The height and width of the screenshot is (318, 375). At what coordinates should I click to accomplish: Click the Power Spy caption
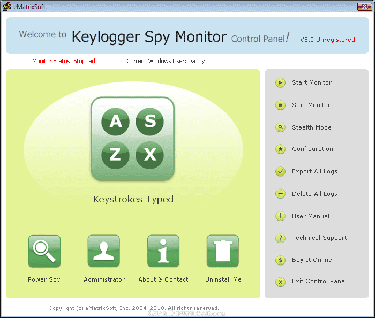click(x=44, y=279)
